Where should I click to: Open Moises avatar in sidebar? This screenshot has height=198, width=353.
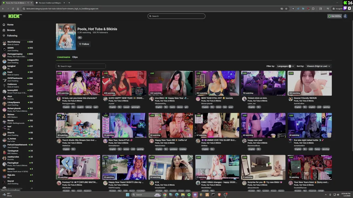click(4, 116)
